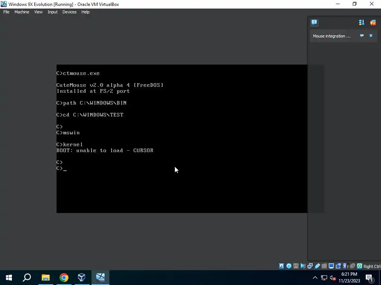Open the Windows Action Center notifications
Viewport: 381px width, 285px height.
coord(369,278)
